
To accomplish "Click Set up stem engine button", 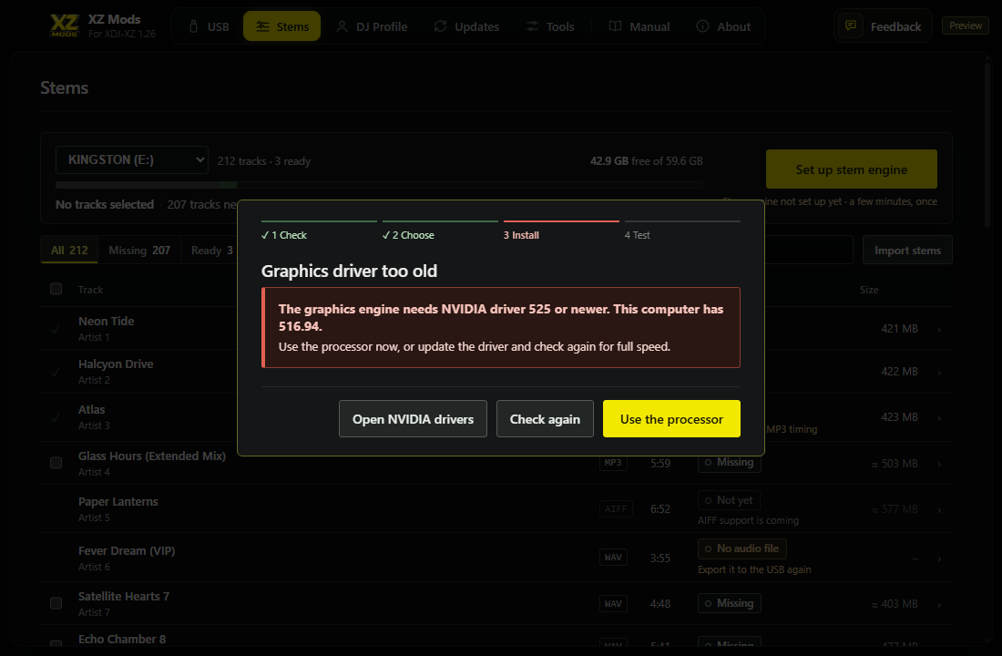I will pyautogui.click(x=851, y=169).
